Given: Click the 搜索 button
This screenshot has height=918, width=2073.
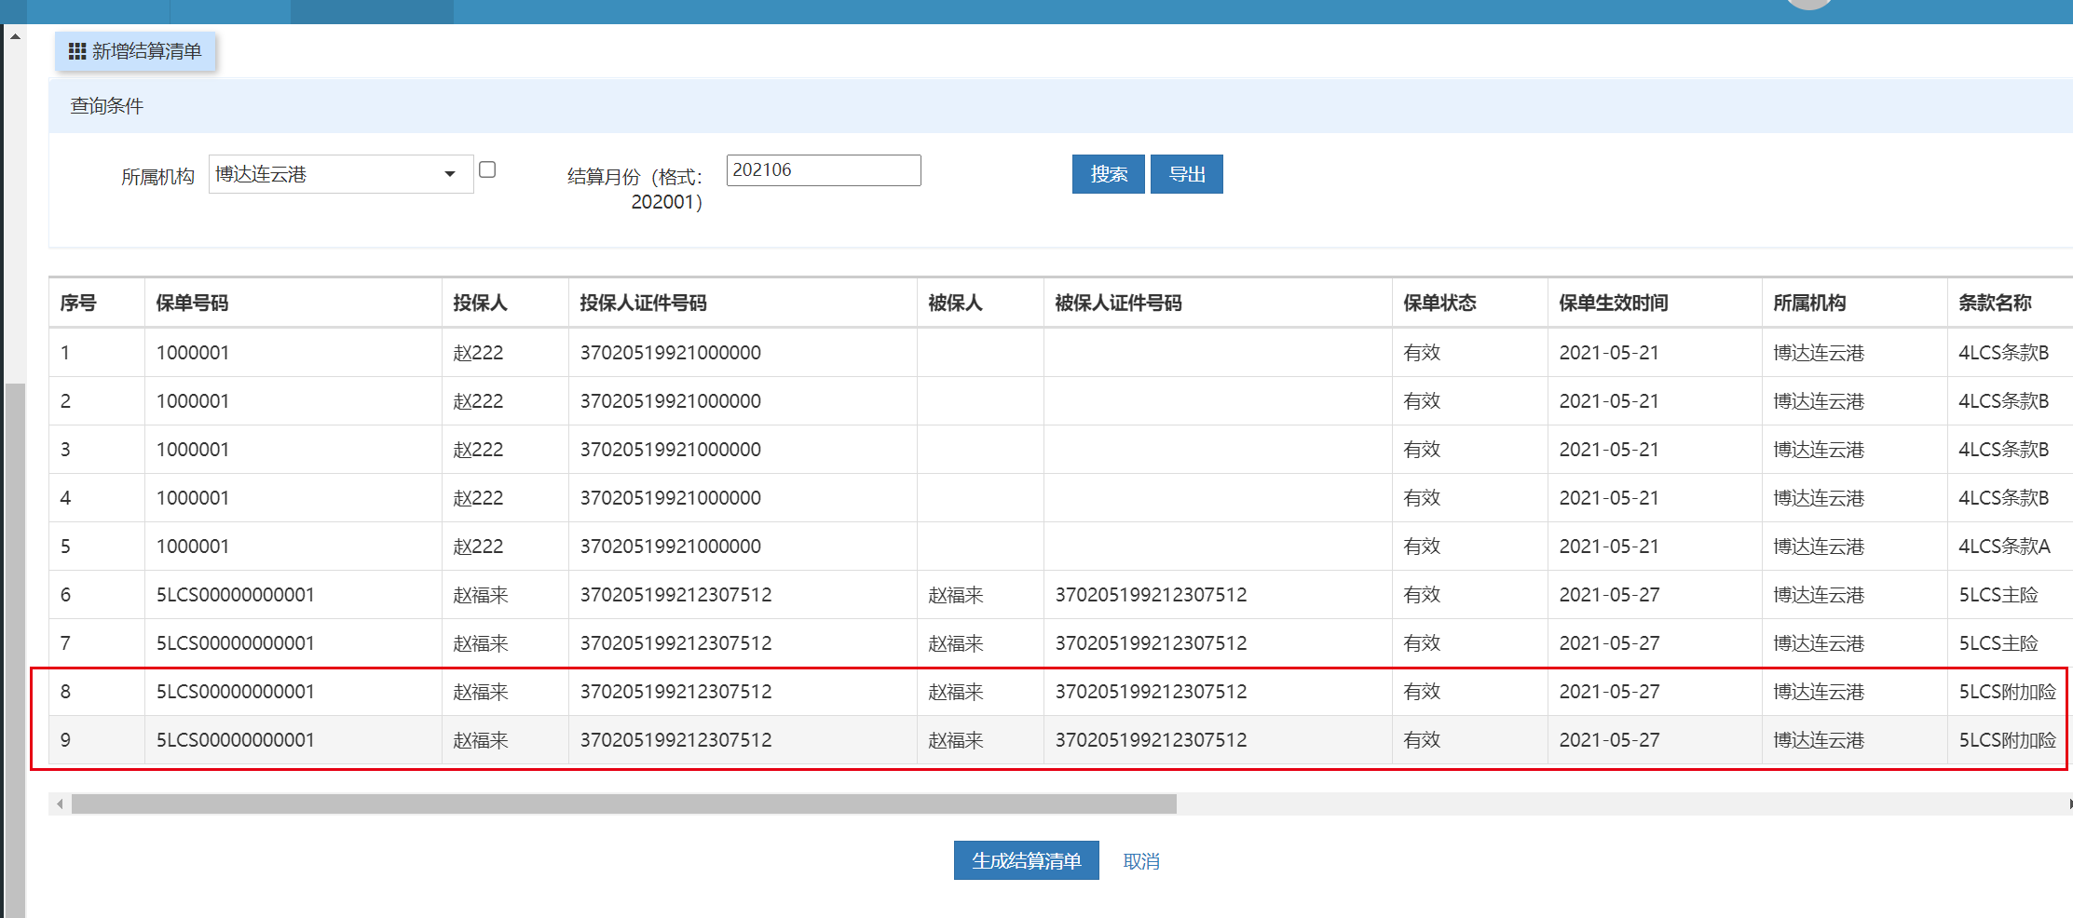Looking at the screenshot, I should [x=1109, y=174].
